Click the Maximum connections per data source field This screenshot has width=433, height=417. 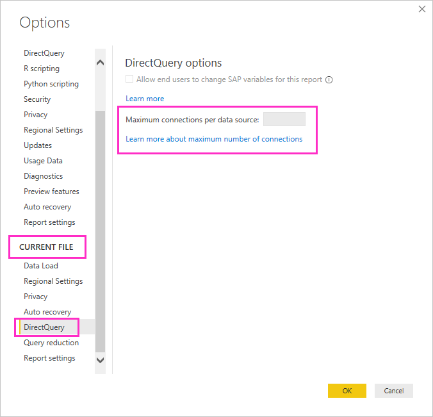[x=284, y=119]
